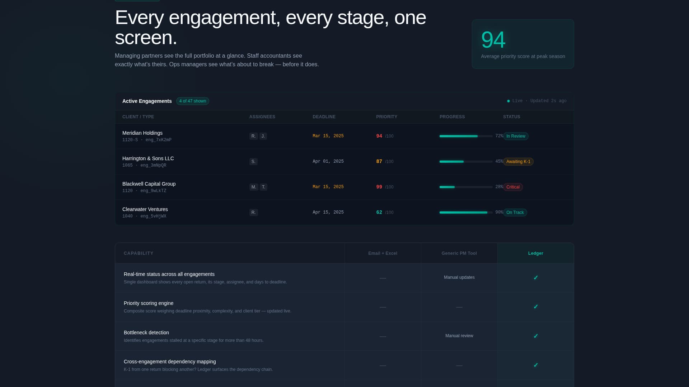The width and height of the screenshot is (689, 387).
Task: Click assignee R. on Meridian Holdings row
Action: pos(254,136)
